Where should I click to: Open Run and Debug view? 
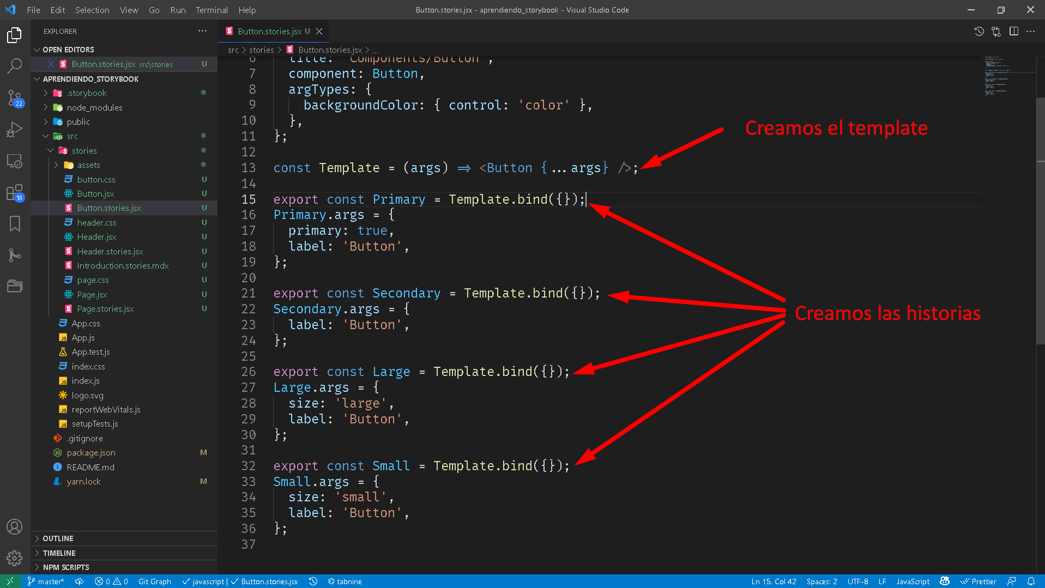(15, 130)
